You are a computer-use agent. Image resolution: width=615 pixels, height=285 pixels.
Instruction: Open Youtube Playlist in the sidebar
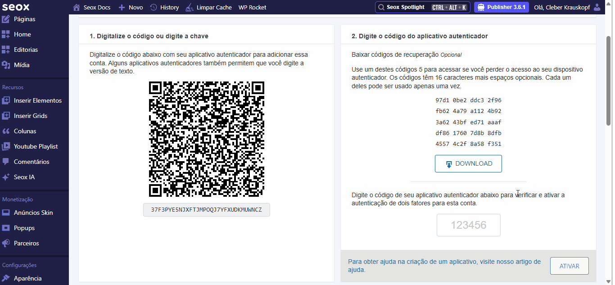[x=36, y=146]
